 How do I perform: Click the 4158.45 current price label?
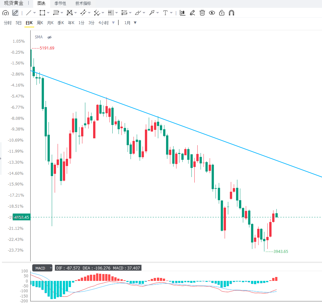click(21, 217)
